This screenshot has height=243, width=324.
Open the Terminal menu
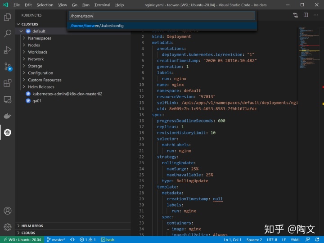[102, 5]
